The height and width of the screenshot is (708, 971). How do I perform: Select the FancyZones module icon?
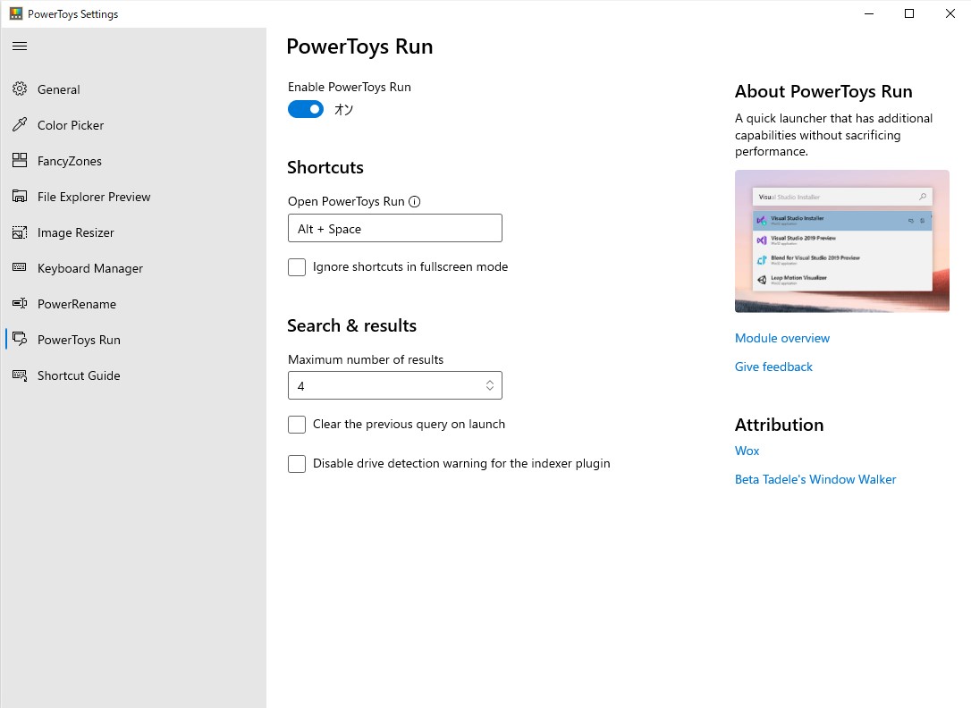tap(19, 161)
